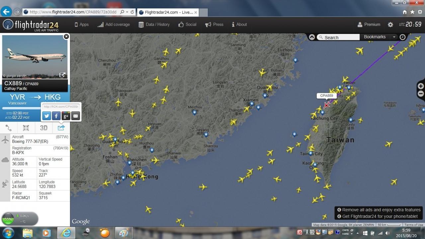This screenshot has height=239, width=425.
Task: Show the flight route icon
Action: click(x=9, y=128)
